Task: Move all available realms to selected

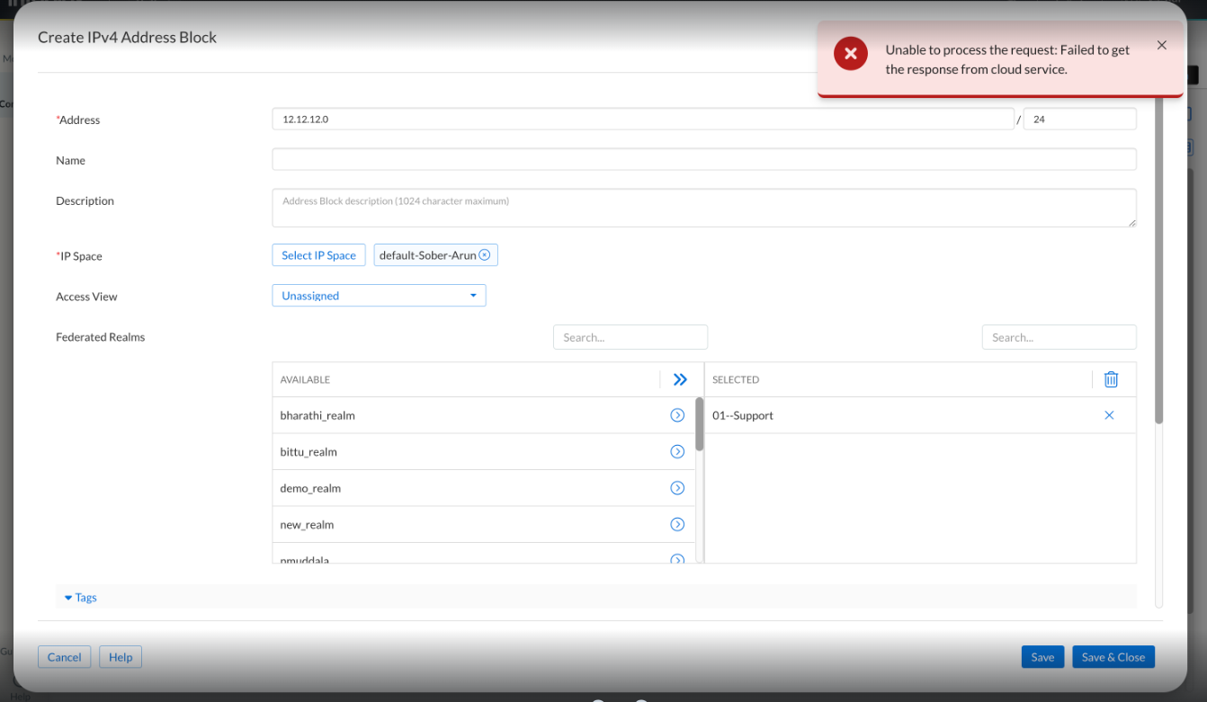Action: click(680, 380)
